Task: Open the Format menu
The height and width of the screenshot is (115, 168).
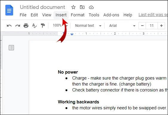Action: [x=78, y=15]
